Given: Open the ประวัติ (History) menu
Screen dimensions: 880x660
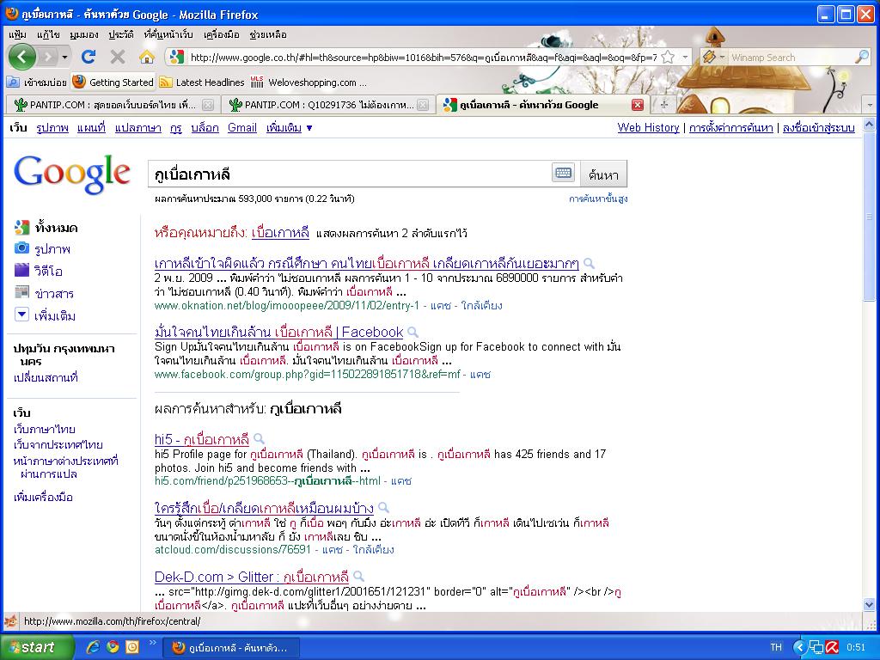Looking at the screenshot, I should [121, 34].
